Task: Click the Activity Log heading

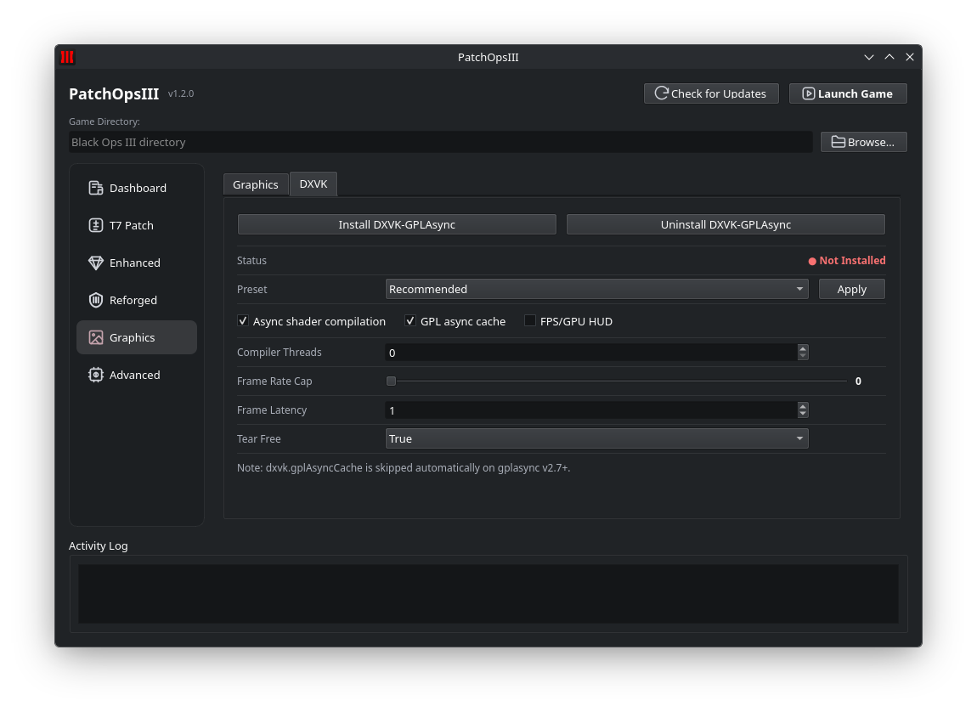Action: (99, 545)
